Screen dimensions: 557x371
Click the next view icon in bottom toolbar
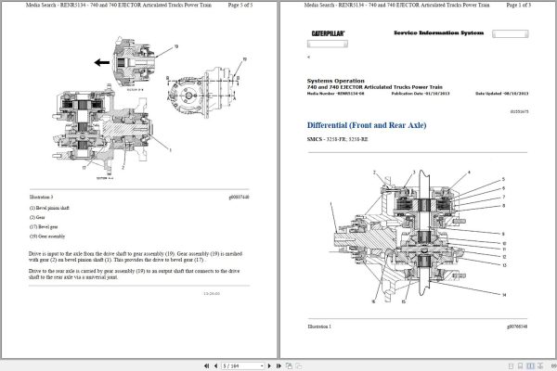coord(298,365)
